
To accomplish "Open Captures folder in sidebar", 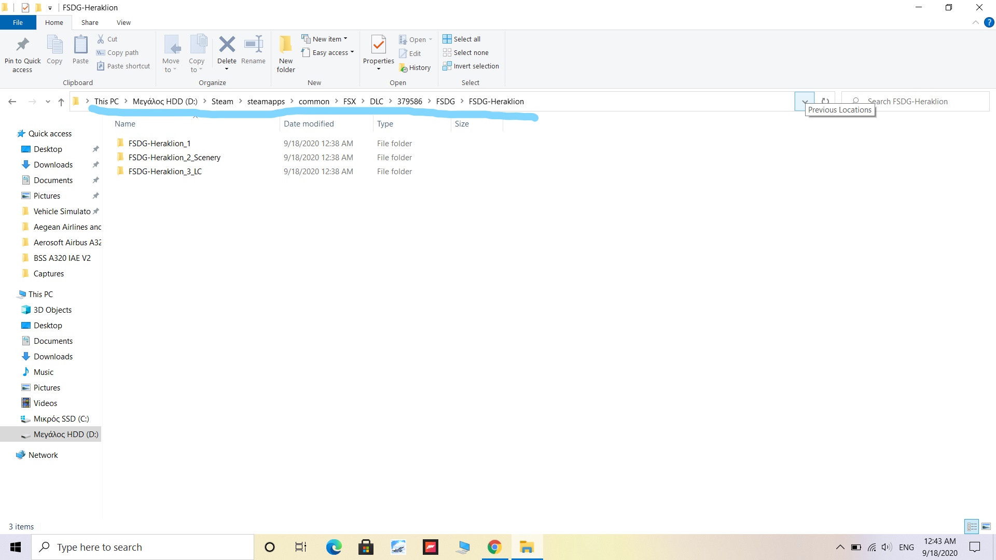I will point(49,274).
